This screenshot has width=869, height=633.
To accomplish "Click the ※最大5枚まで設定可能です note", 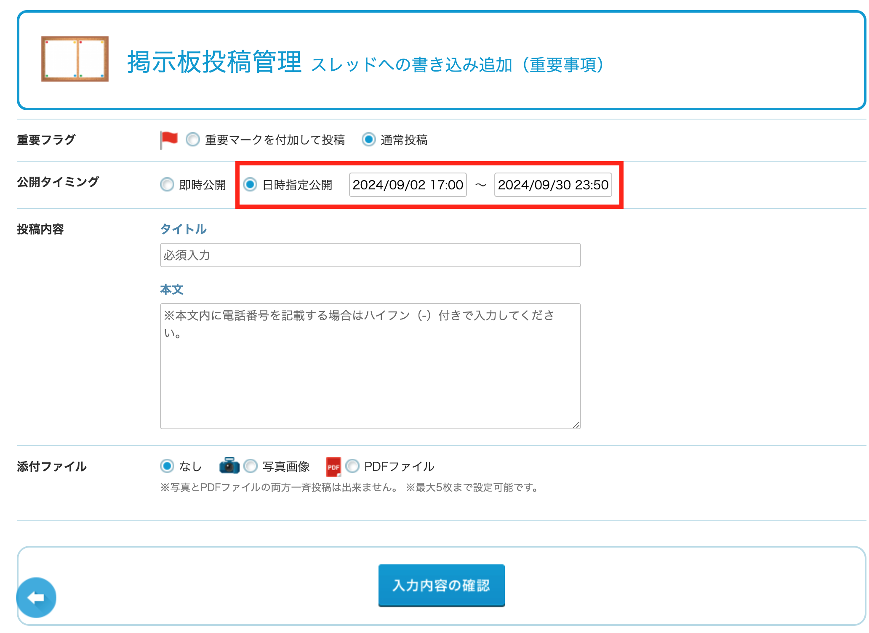I will 472,487.
